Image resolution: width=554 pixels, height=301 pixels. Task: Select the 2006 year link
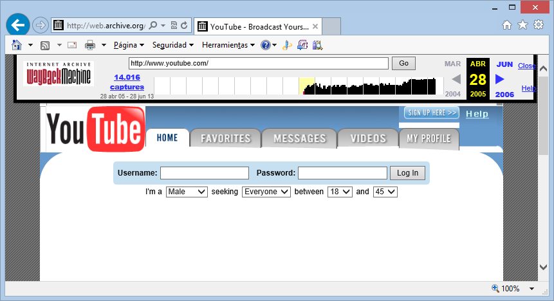(x=504, y=95)
